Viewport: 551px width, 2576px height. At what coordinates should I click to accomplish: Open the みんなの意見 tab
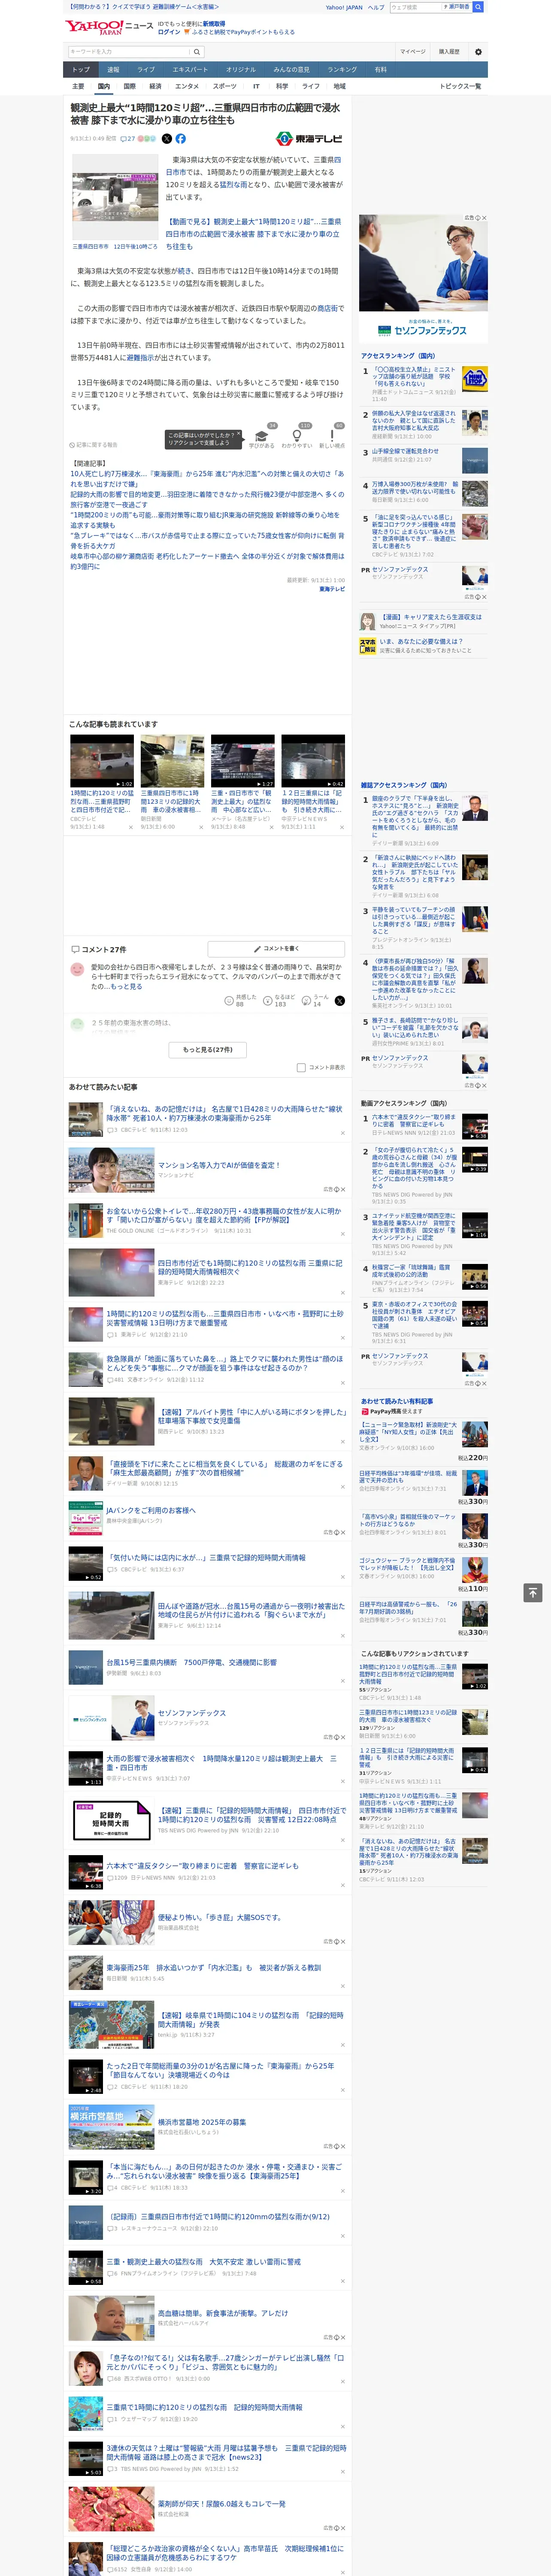tap(292, 69)
